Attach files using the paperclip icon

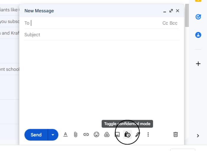[76, 134]
